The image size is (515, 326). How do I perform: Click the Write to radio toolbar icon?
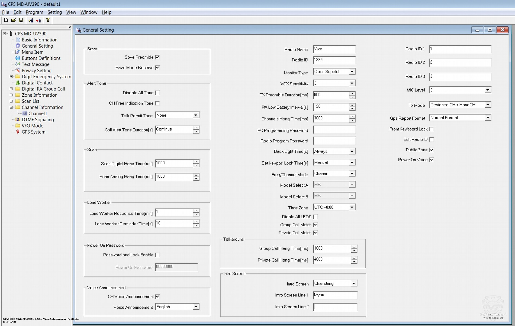pos(38,20)
